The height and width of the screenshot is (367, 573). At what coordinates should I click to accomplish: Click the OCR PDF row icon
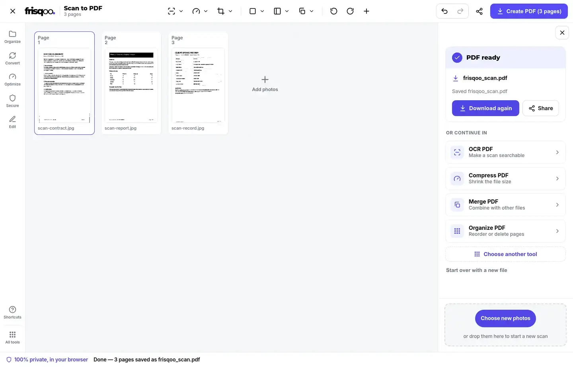click(457, 152)
